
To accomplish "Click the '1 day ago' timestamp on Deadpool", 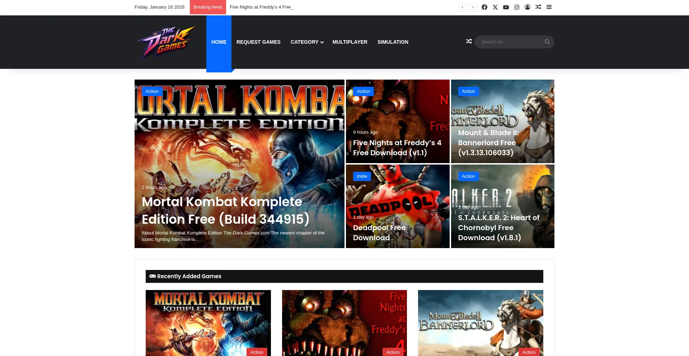I will tap(363, 217).
